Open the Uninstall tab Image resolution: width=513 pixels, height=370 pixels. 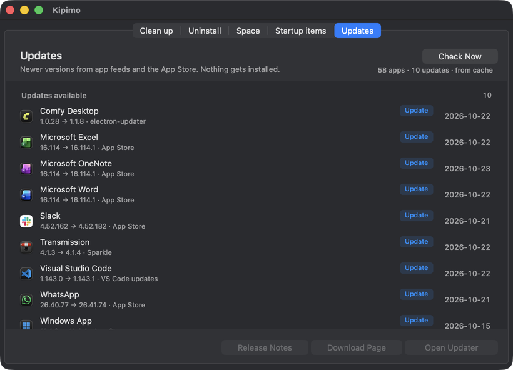point(205,31)
